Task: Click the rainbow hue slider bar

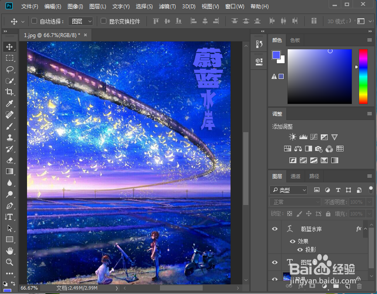Action: 363,76
